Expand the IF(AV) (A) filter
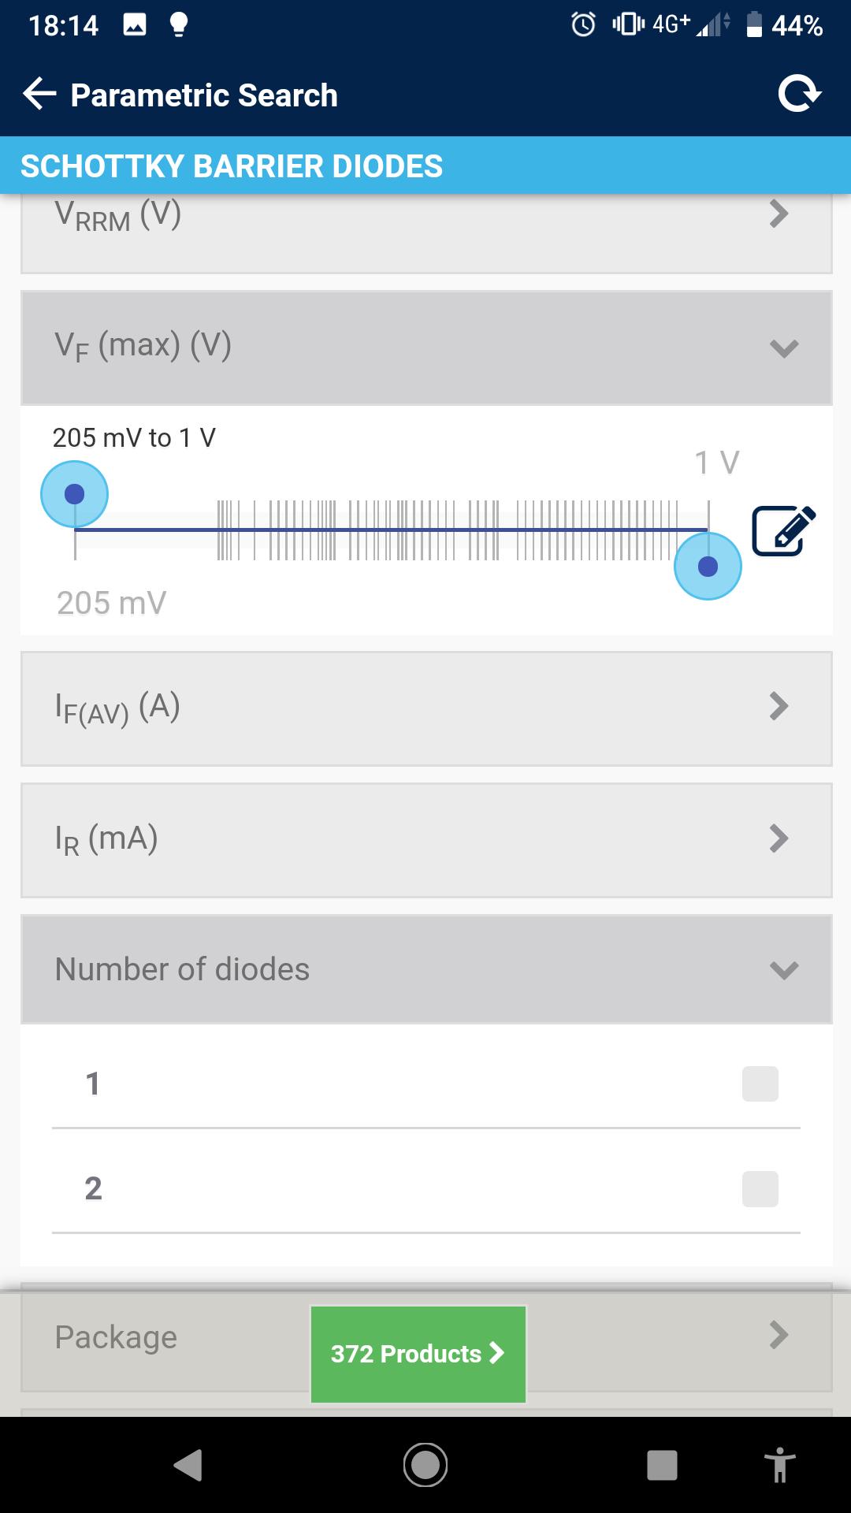 426,708
